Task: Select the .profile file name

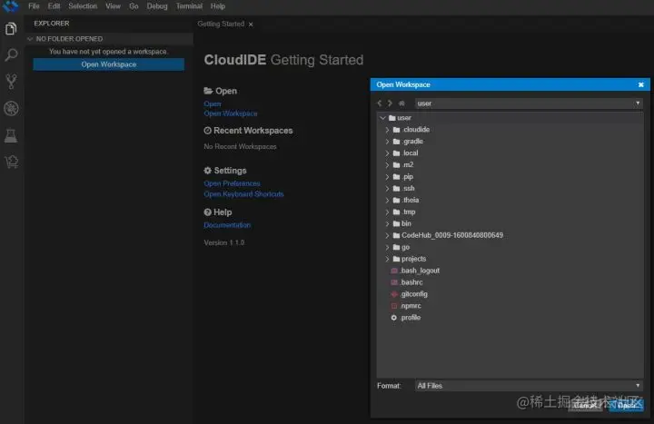Action: pos(411,318)
